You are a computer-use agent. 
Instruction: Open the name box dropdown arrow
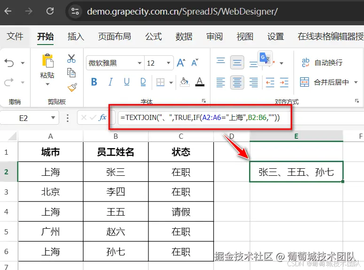click(53, 118)
